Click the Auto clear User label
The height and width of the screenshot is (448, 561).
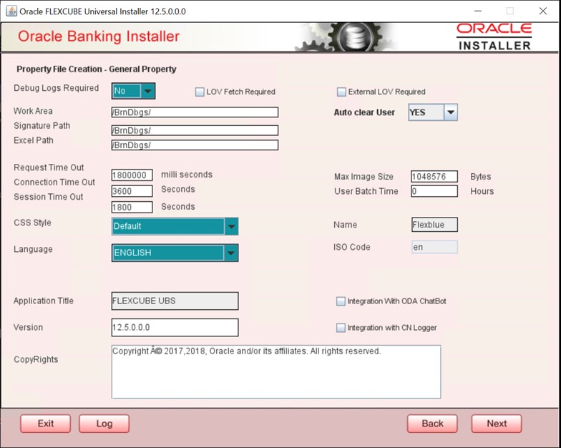tap(364, 112)
